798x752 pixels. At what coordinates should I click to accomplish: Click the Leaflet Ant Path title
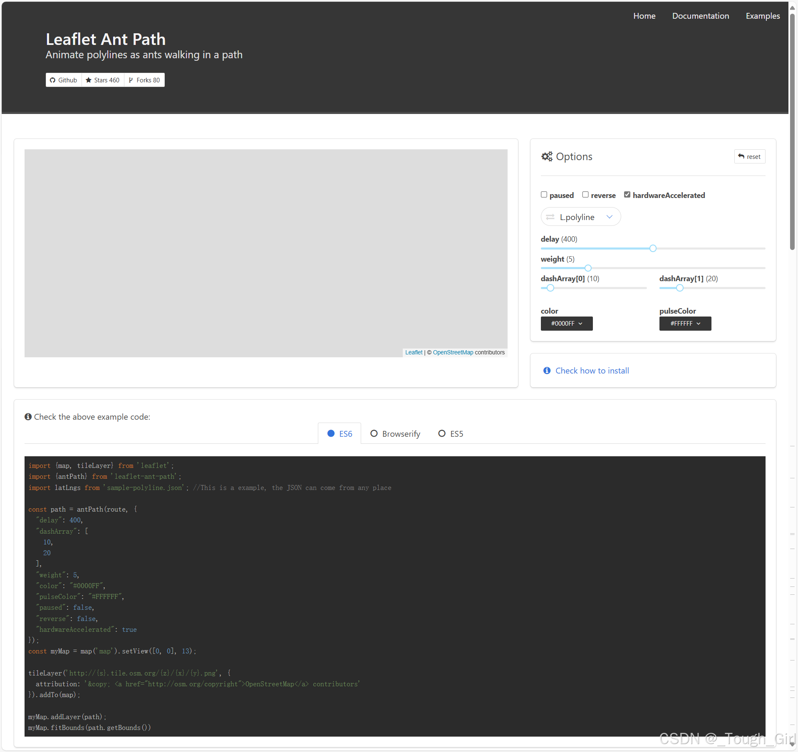[x=106, y=39]
